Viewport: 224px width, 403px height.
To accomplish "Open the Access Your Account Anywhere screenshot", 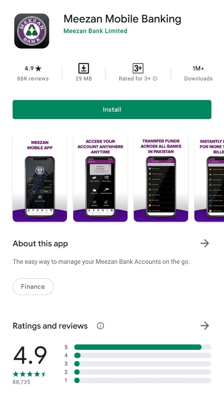I will 100,179.
